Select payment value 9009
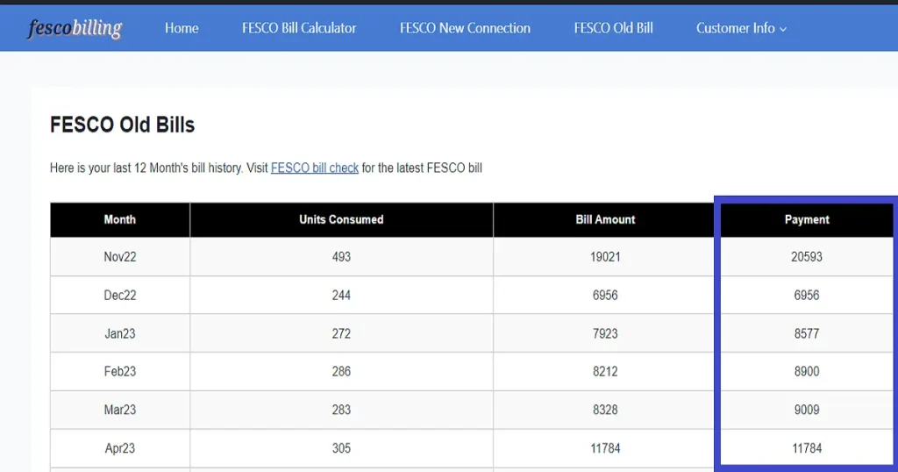The height and width of the screenshot is (472, 898). (x=807, y=410)
